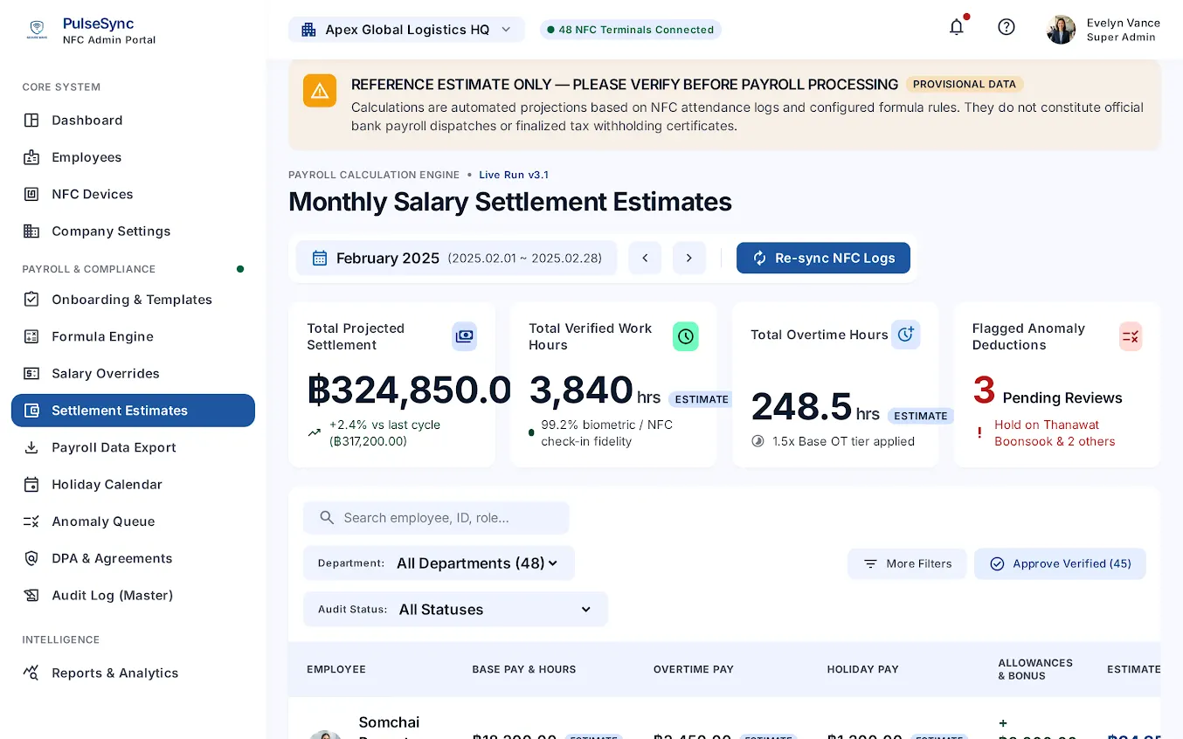Click the Search employee, ID, role field
The width and height of the screenshot is (1183, 739).
436,518
